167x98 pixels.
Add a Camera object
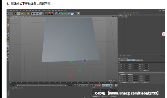pyautogui.click(x=75, y=13)
